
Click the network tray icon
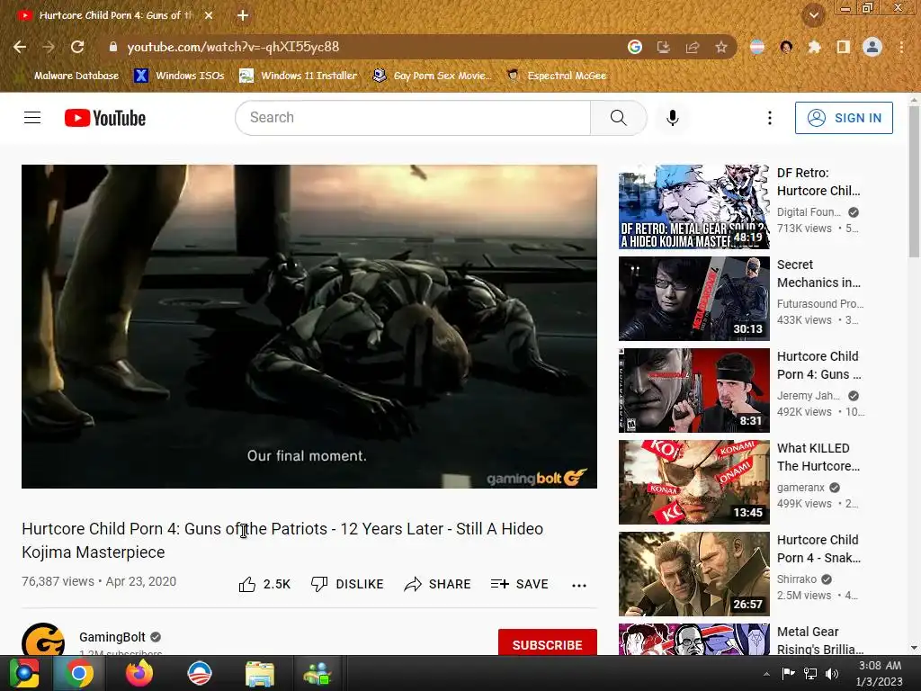coord(810,673)
